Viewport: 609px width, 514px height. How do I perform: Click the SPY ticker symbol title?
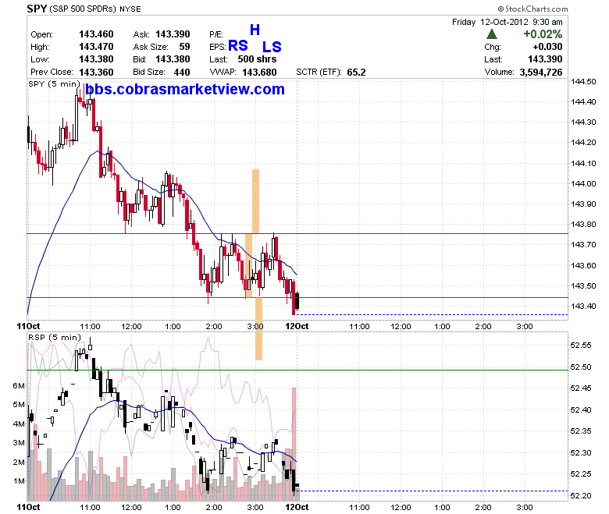pyautogui.click(x=37, y=9)
